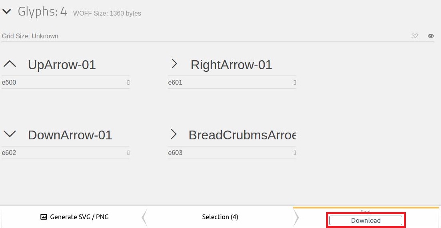
Task: Click the right arrow after Selection tab
Action: pos(296,217)
